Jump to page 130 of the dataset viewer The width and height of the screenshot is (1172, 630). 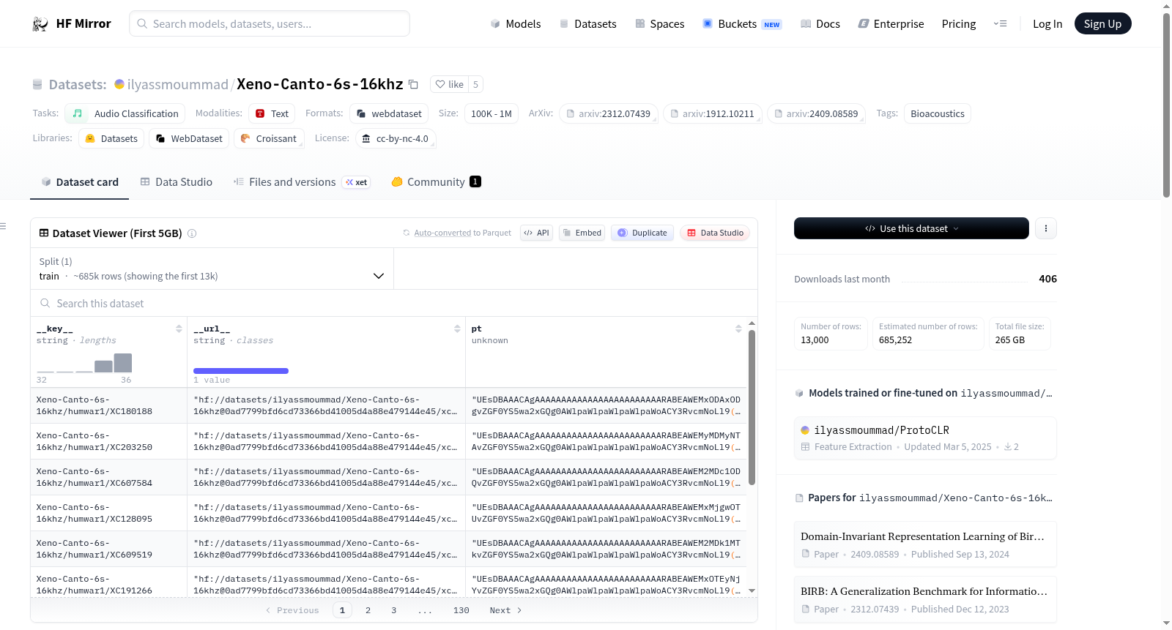coord(461,610)
